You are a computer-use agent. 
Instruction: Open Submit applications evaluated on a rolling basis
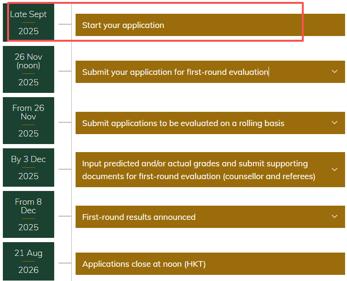210,123
